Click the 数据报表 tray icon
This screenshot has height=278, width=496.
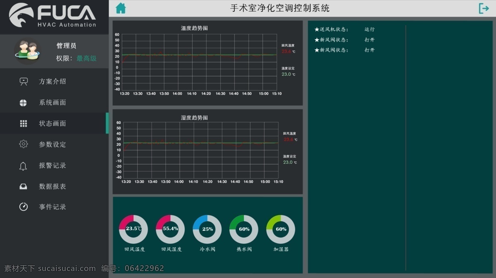[x=23, y=186]
